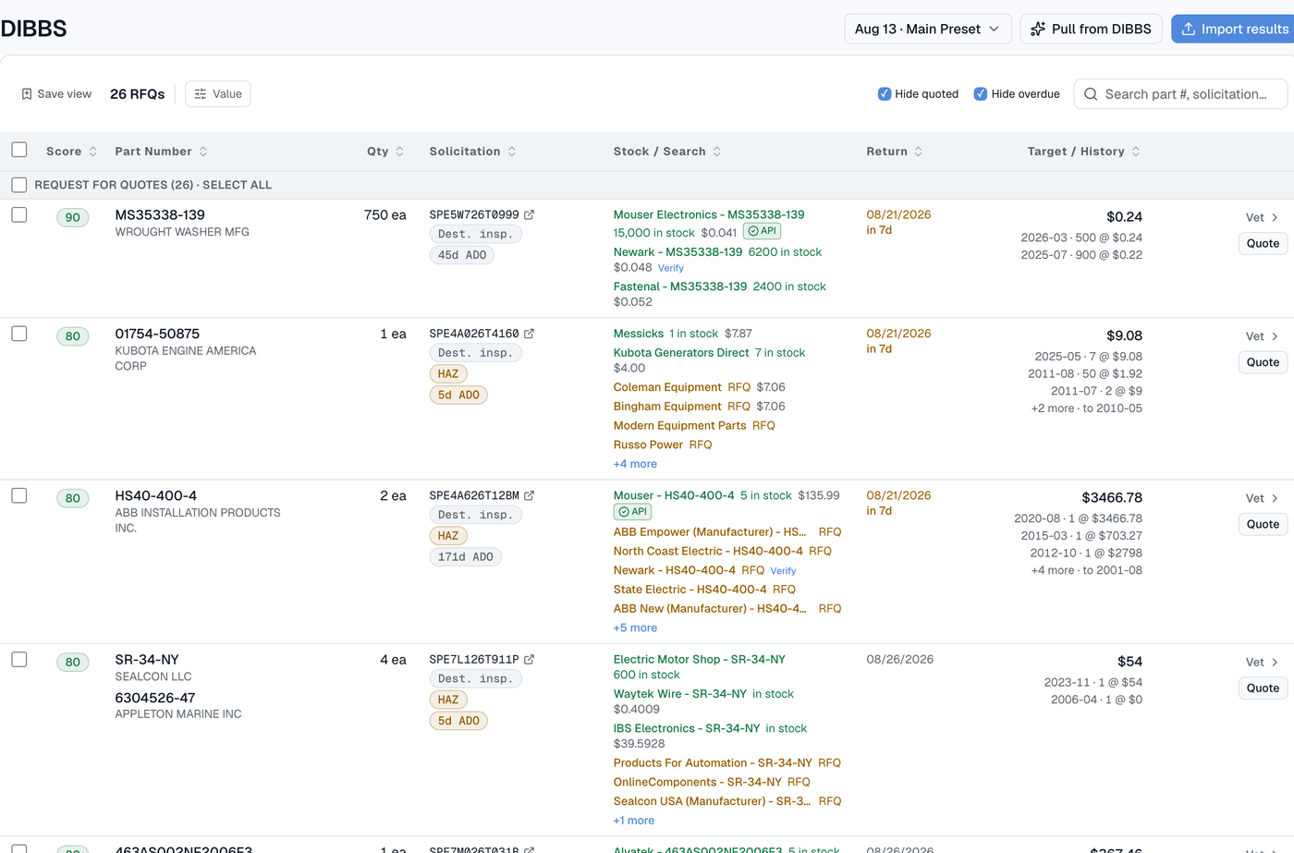Click the search magnifier icon
Viewport: 1294px width, 853px height.
[x=1091, y=94]
